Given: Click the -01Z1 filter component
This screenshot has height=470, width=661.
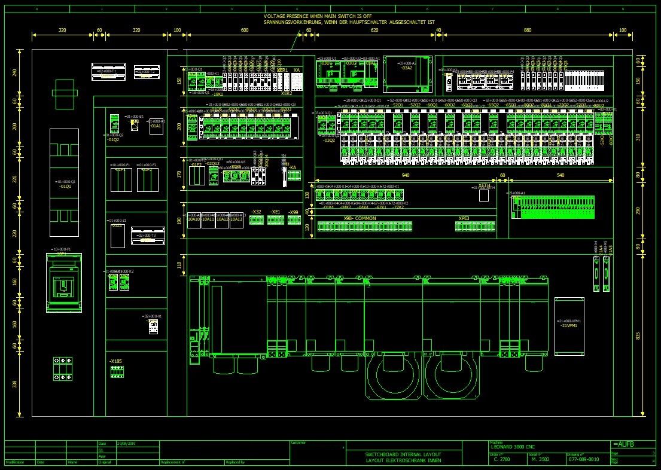Looking at the screenshot, I should tap(118, 235).
